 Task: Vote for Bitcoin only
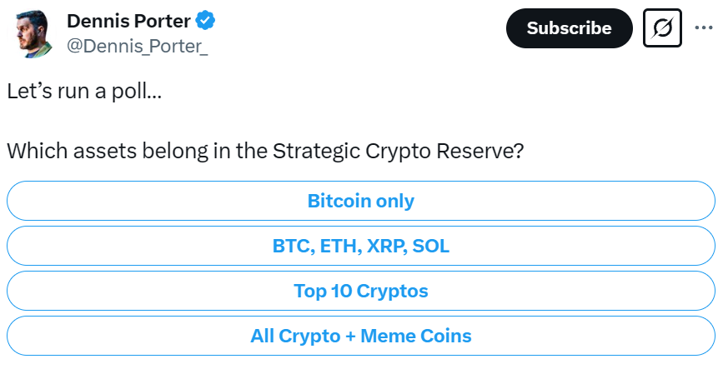(360, 201)
